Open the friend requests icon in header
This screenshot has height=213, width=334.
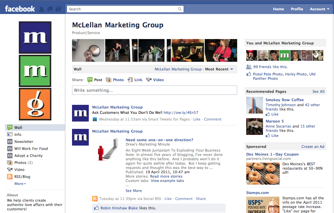[x=42, y=9]
